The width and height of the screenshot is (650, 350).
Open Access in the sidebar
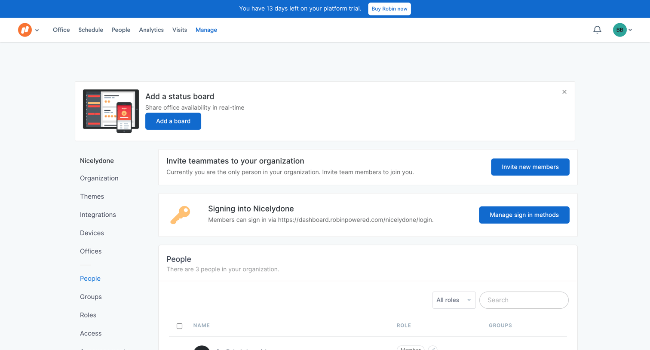(91, 333)
